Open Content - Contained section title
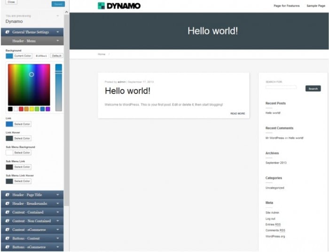Screen dimensions: 329x252 point(28,212)
